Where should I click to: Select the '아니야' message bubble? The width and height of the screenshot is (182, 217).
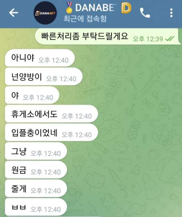(40, 58)
